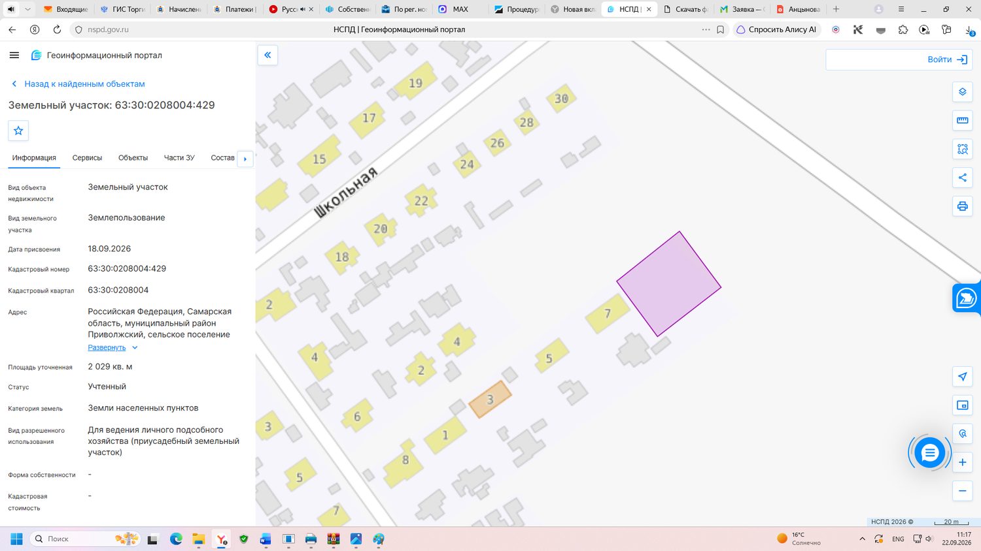Open Windows taskbar search box

[86, 539]
